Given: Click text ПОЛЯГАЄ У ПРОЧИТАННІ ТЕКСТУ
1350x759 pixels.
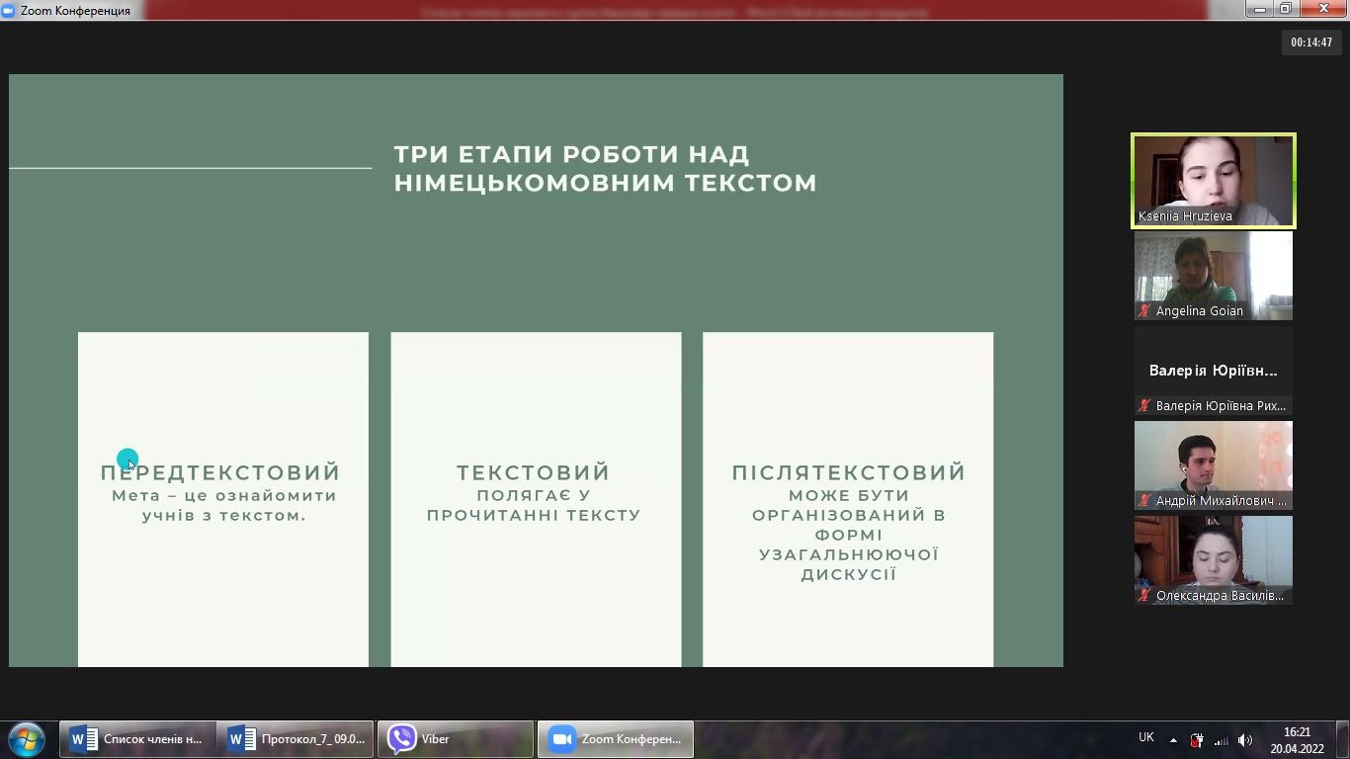Looking at the screenshot, I should click(x=534, y=505).
